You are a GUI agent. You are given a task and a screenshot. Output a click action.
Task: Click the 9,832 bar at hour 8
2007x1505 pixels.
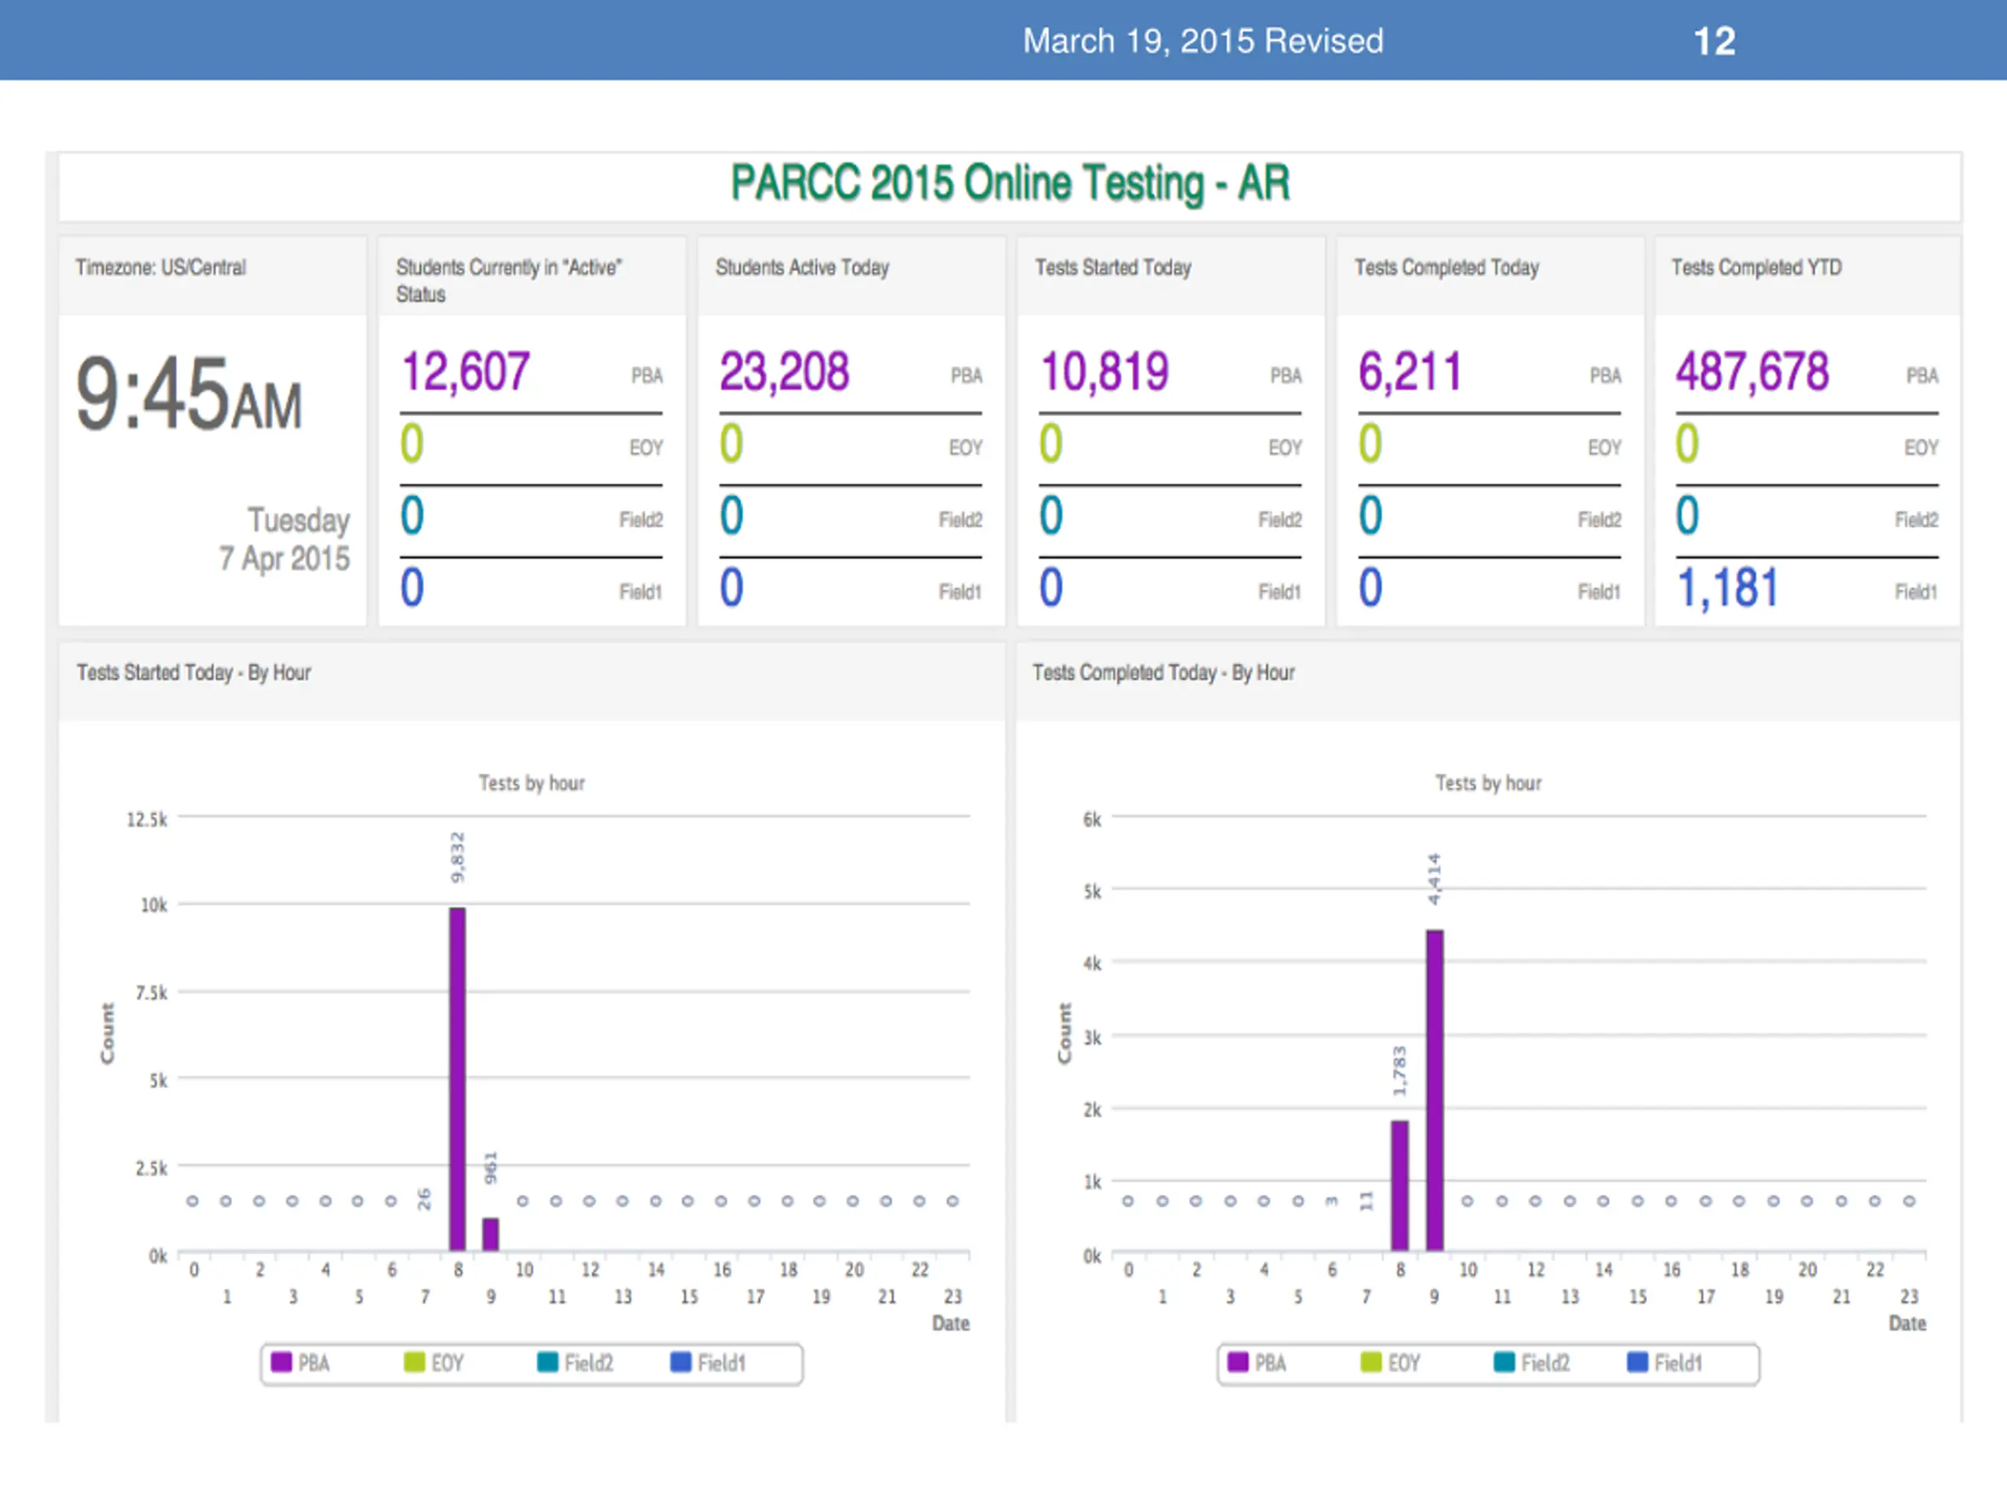click(457, 1079)
